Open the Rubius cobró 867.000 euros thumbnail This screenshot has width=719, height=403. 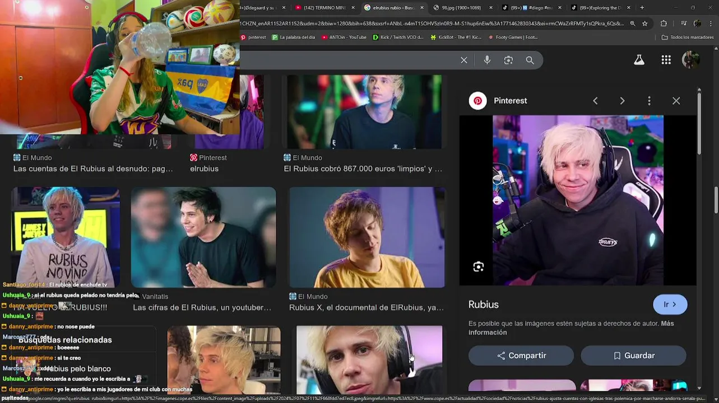(x=364, y=112)
